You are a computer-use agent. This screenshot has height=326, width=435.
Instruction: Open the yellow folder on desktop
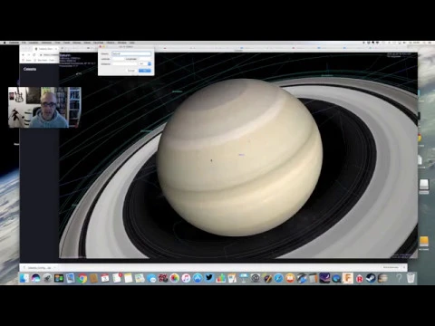click(424, 242)
